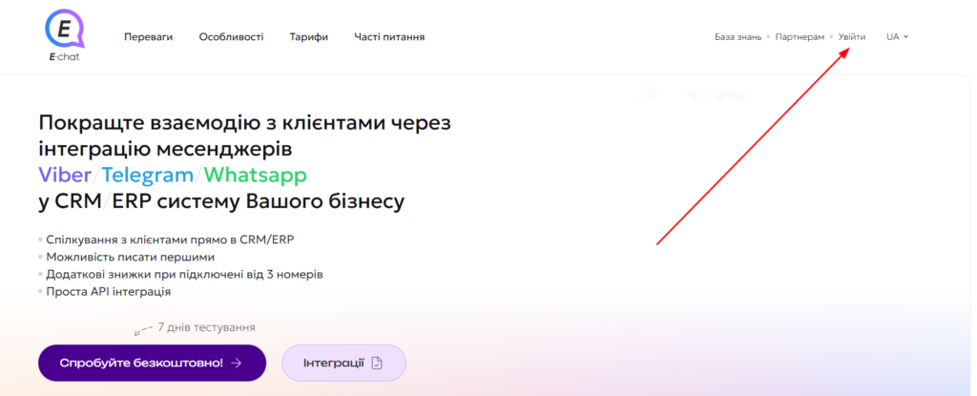This screenshot has height=396, width=977.
Task: Open the Переваги menu item
Action: click(148, 37)
